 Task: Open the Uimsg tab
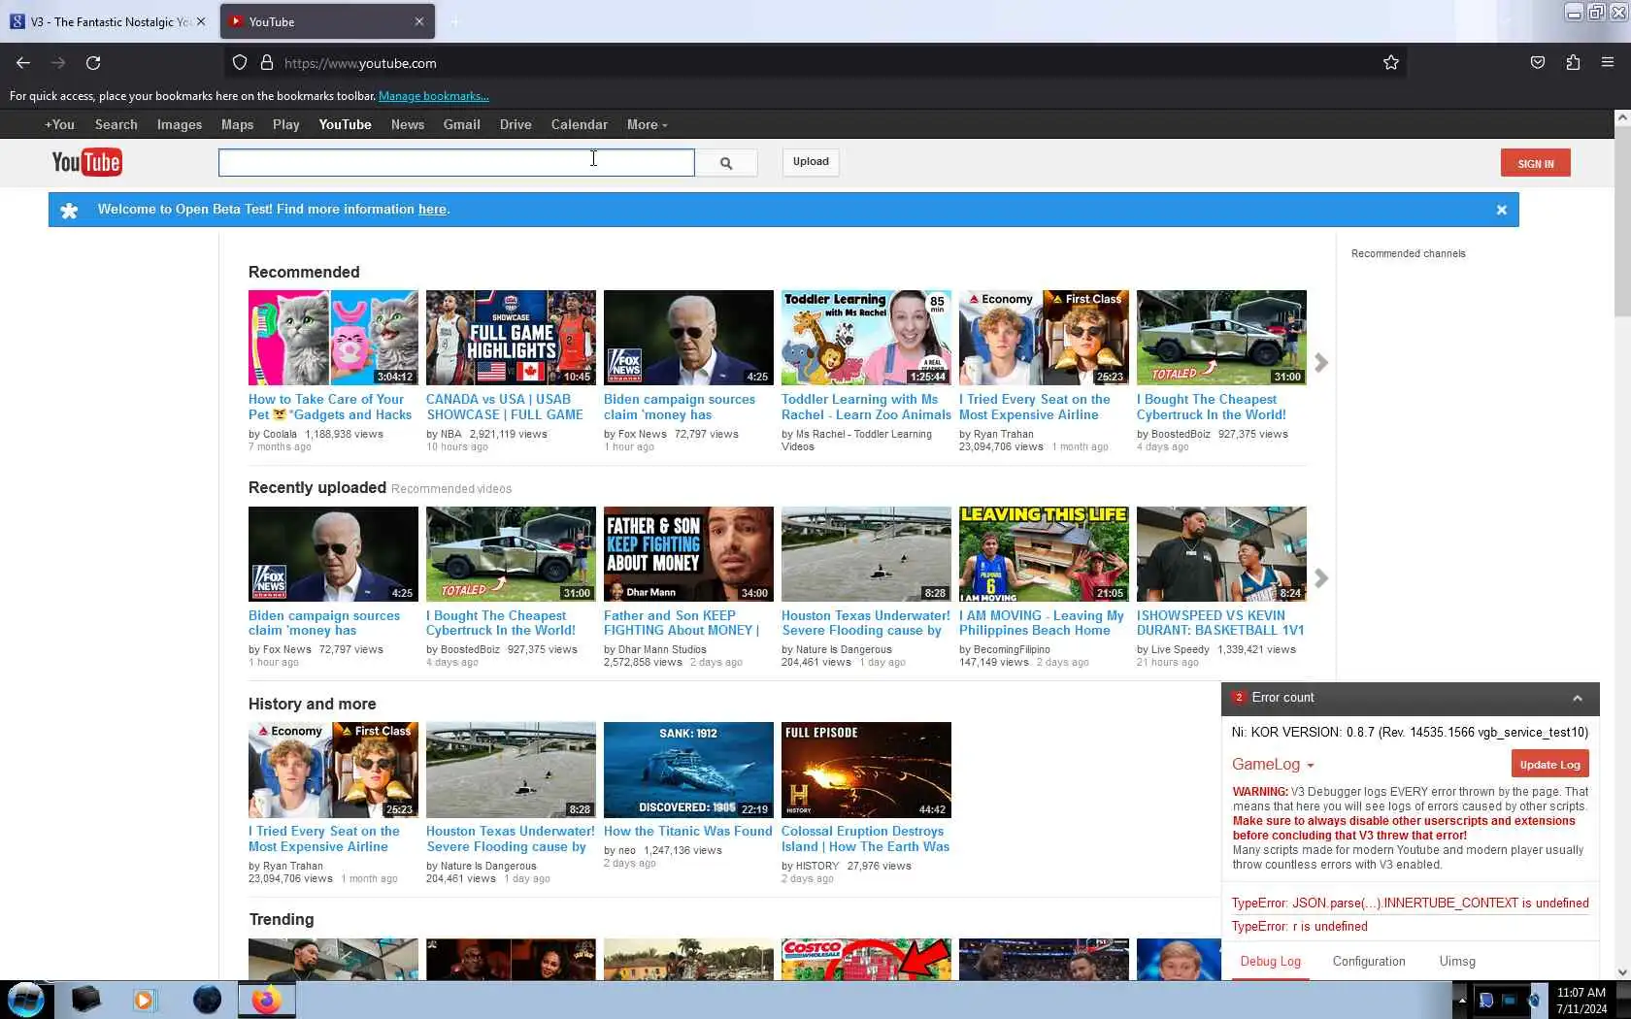click(x=1457, y=962)
